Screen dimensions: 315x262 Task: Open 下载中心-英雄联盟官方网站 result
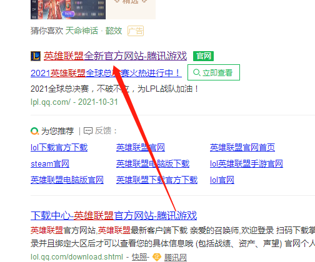point(114,215)
